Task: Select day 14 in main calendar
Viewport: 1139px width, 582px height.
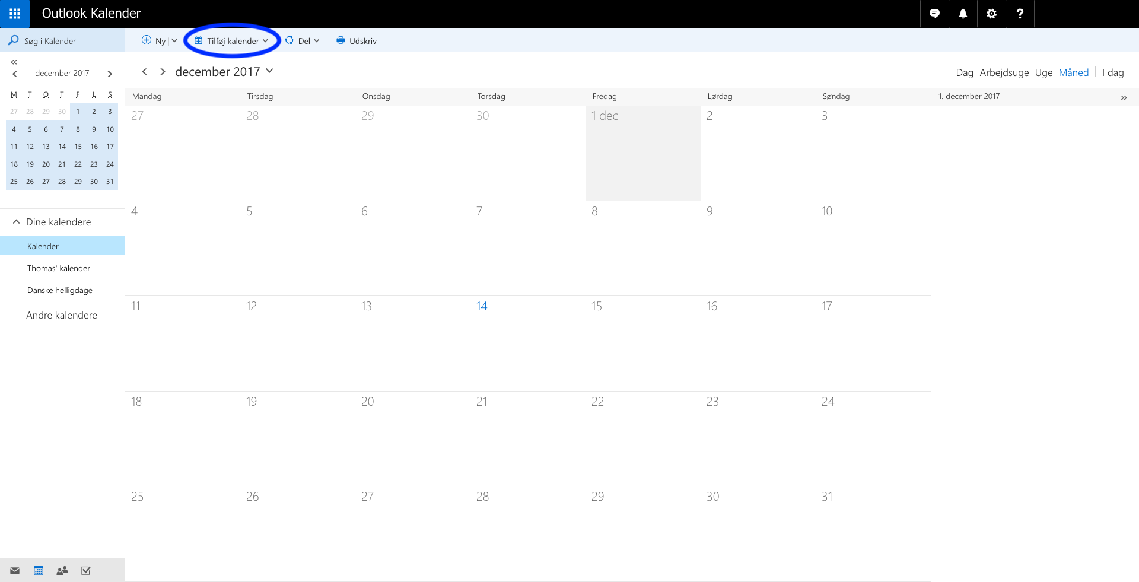Action: [x=527, y=343]
